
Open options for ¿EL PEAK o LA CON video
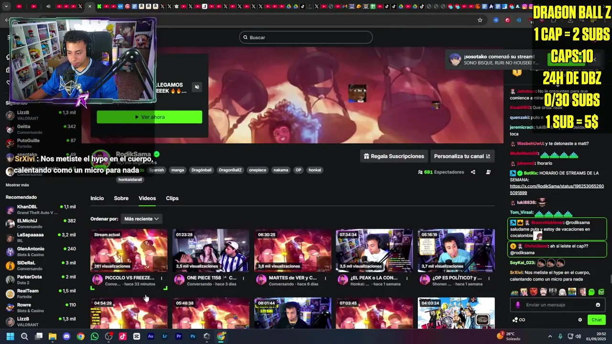pyautogui.click(x=407, y=278)
